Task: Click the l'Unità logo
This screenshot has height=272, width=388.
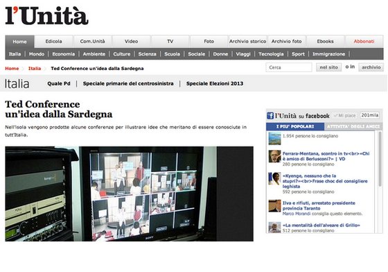Action: pyautogui.click(x=46, y=15)
